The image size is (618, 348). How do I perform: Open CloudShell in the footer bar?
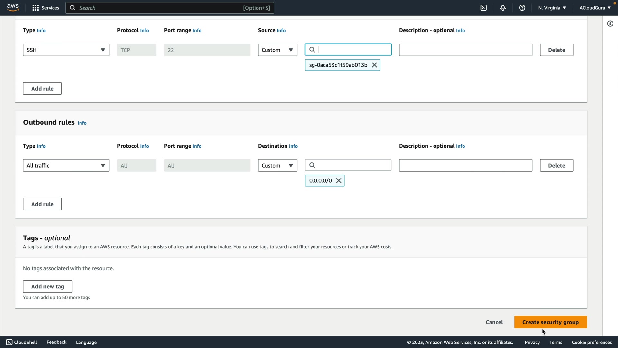tap(22, 342)
